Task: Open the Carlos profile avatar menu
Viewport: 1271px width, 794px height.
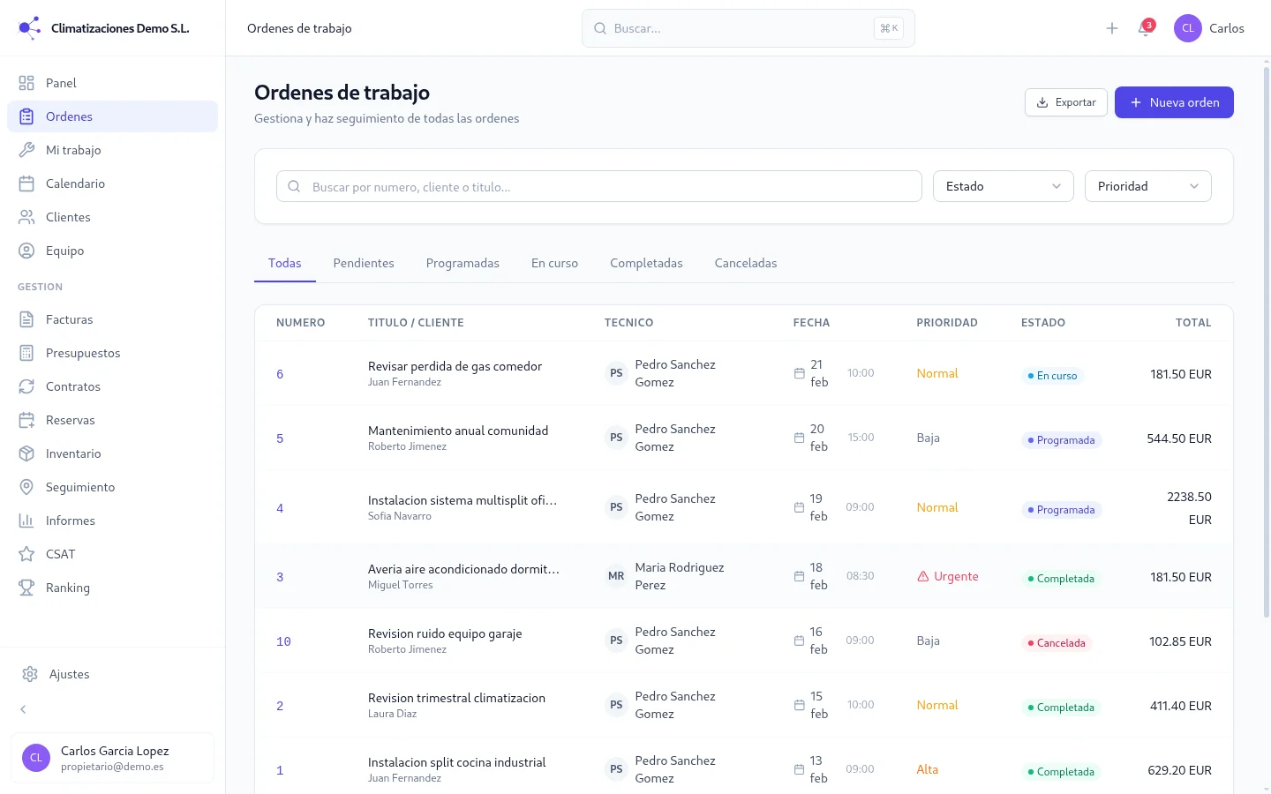Action: [1187, 27]
